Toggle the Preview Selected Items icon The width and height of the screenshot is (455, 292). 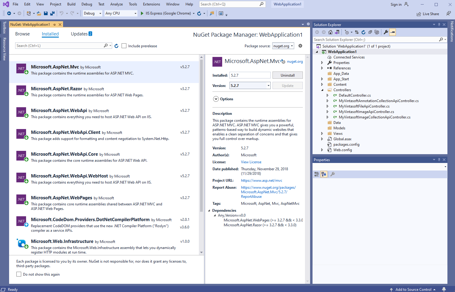pos(393,32)
